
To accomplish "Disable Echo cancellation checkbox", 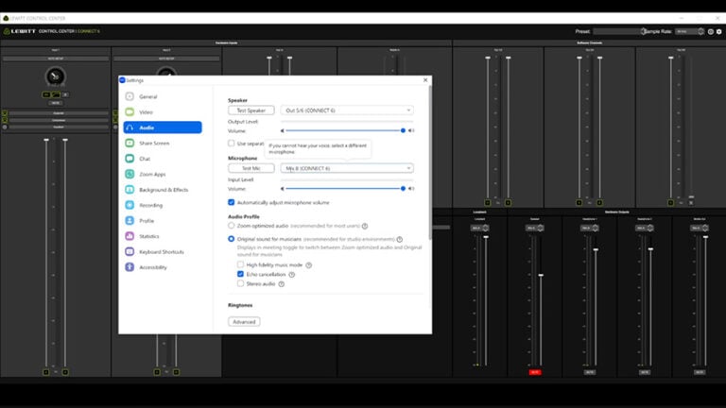I will (x=240, y=274).
